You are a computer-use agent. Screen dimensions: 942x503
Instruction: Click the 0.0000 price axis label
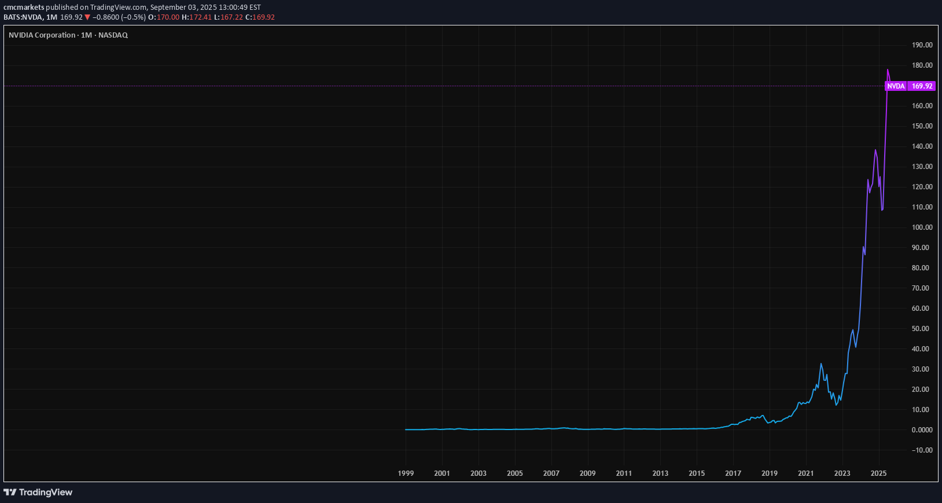pos(922,430)
